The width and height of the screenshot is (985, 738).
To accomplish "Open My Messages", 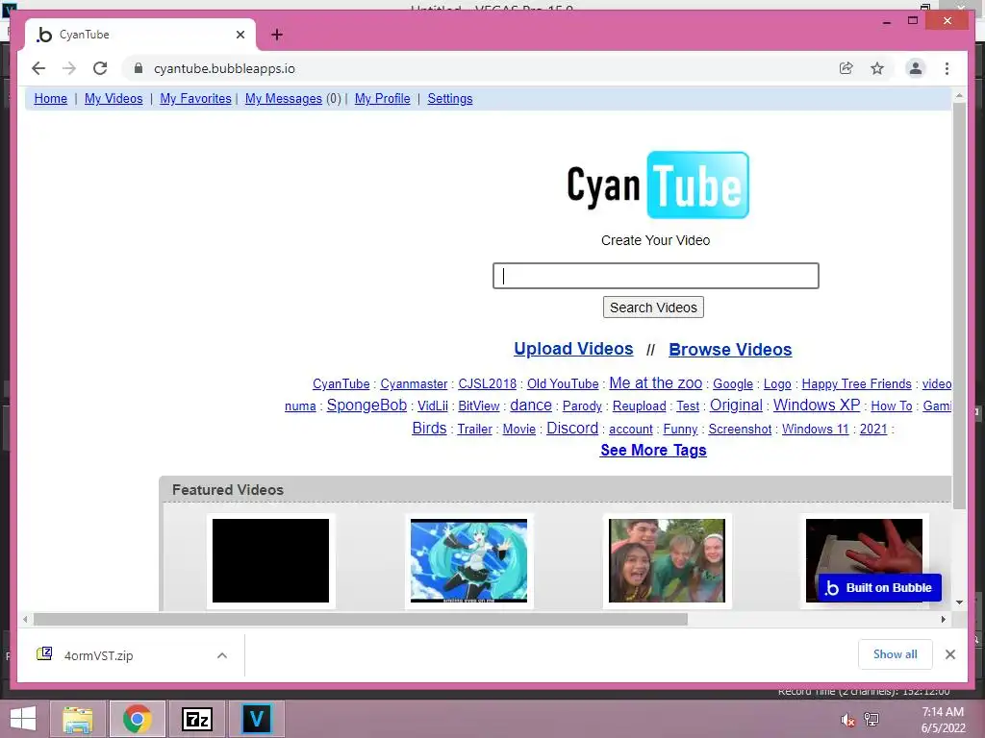I will [x=284, y=99].
